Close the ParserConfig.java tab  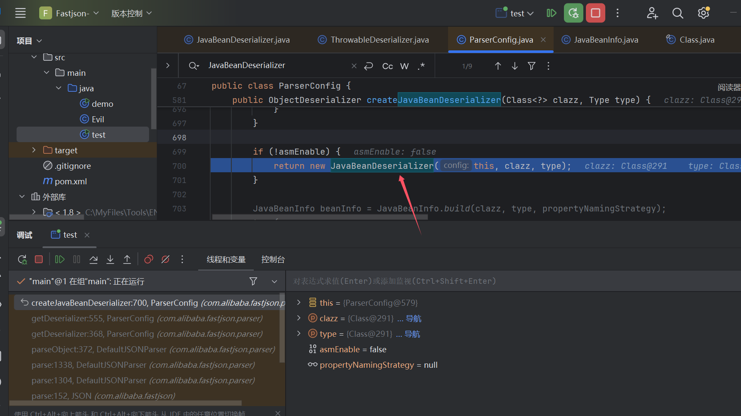(543, 40)
